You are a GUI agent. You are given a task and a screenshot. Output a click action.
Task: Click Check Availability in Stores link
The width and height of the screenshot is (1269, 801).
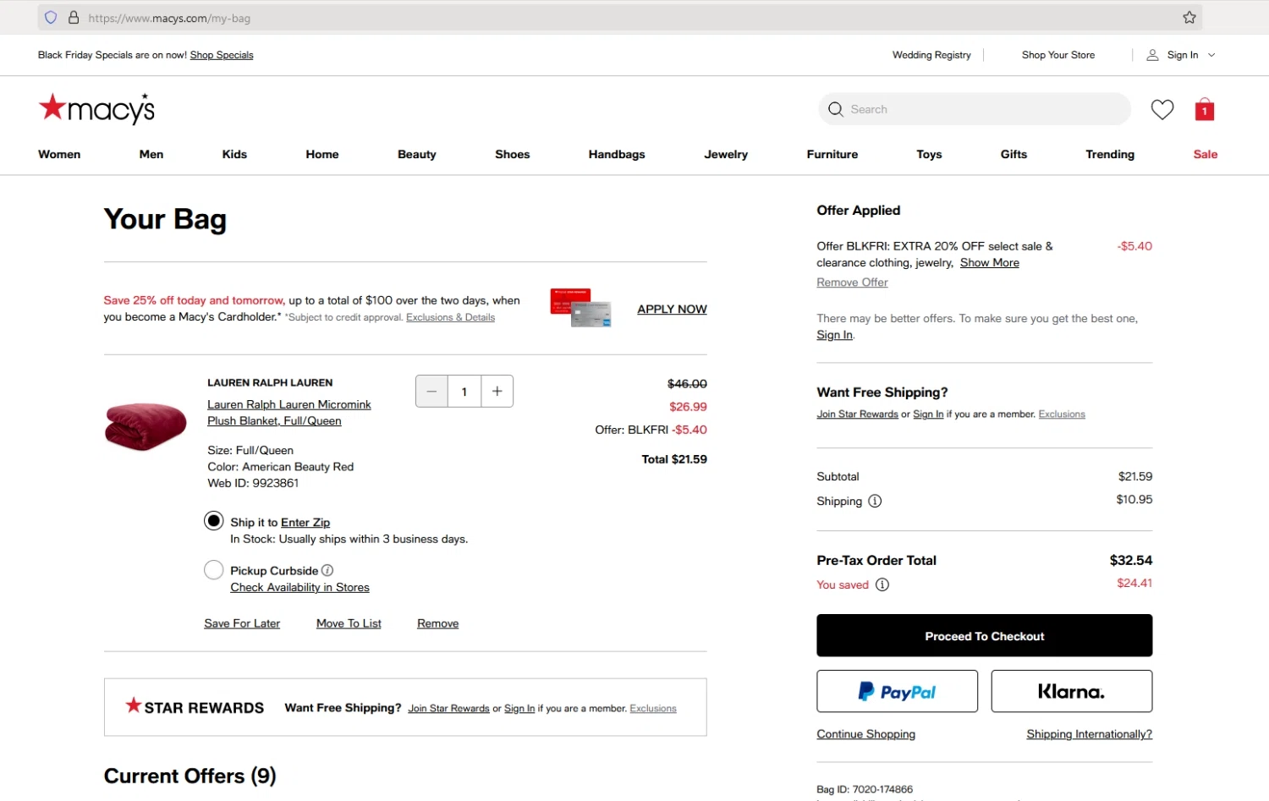(299, 587)
